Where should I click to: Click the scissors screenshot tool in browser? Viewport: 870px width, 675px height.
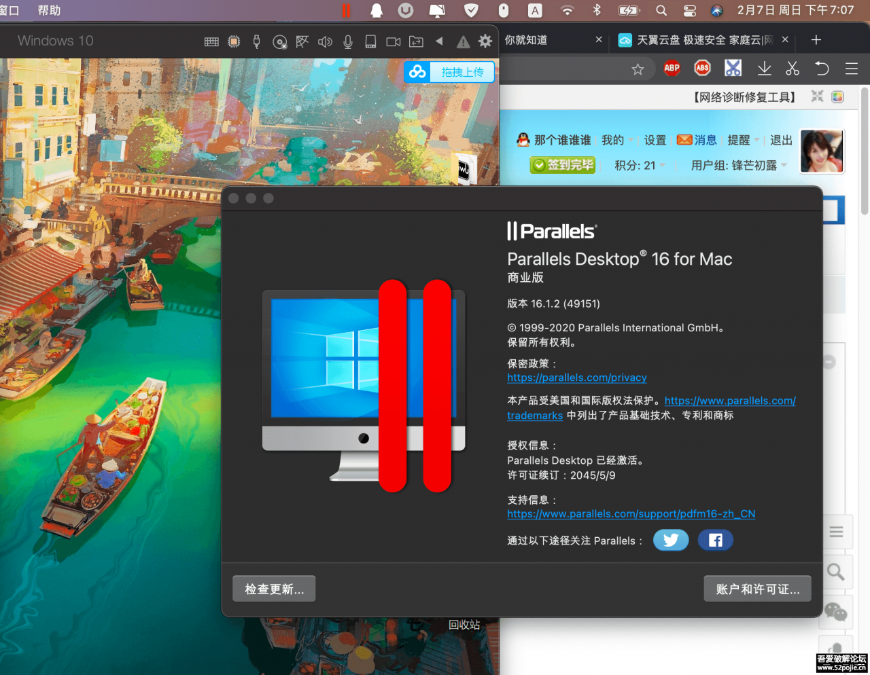[793, 68]
